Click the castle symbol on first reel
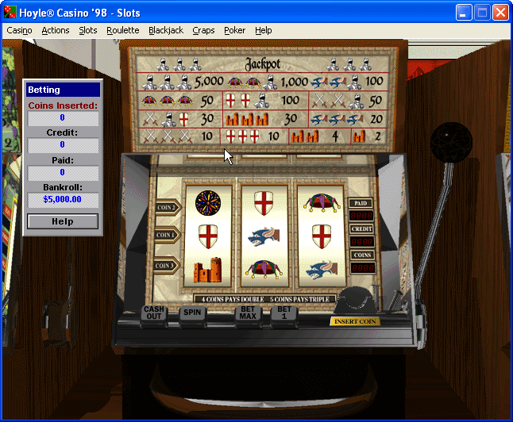513x422 pixels. pyautogui.click(x=207, y=269)
